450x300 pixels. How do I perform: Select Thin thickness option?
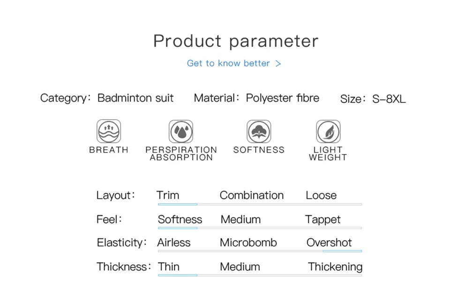[168, 267]
